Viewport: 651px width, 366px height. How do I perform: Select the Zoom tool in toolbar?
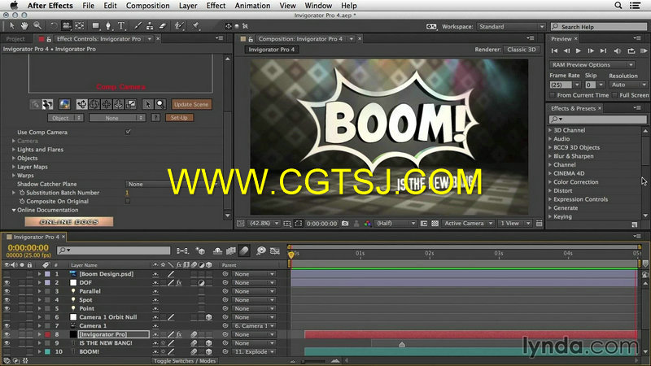pos(37,26)
